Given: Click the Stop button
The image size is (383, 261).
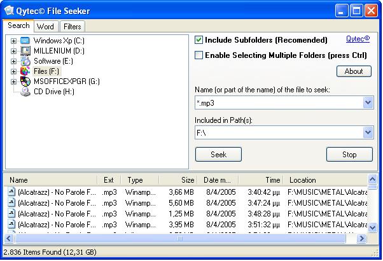Looking at the screenshot, I should [349, 155].
